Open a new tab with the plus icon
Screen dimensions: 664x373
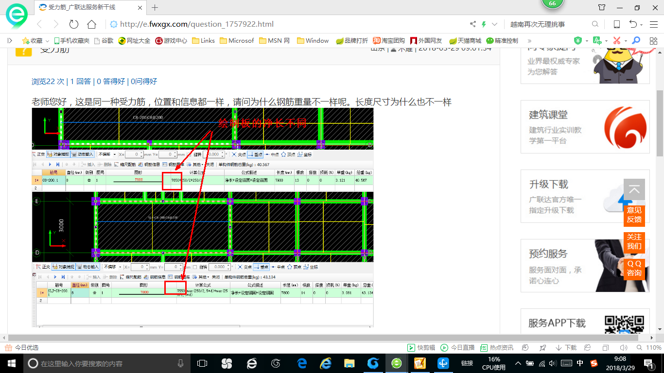tap(155, 7)
